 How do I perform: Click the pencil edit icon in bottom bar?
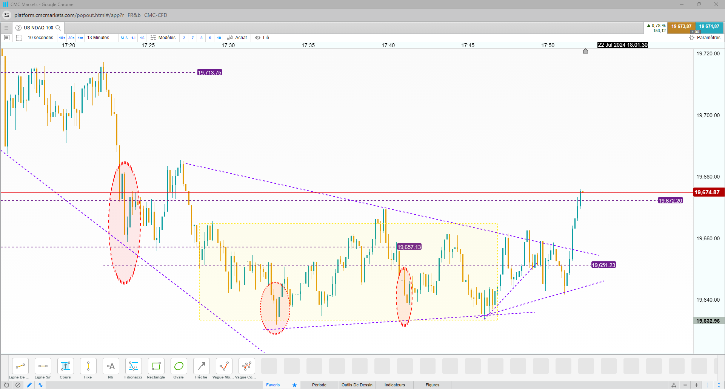(29, 385)
